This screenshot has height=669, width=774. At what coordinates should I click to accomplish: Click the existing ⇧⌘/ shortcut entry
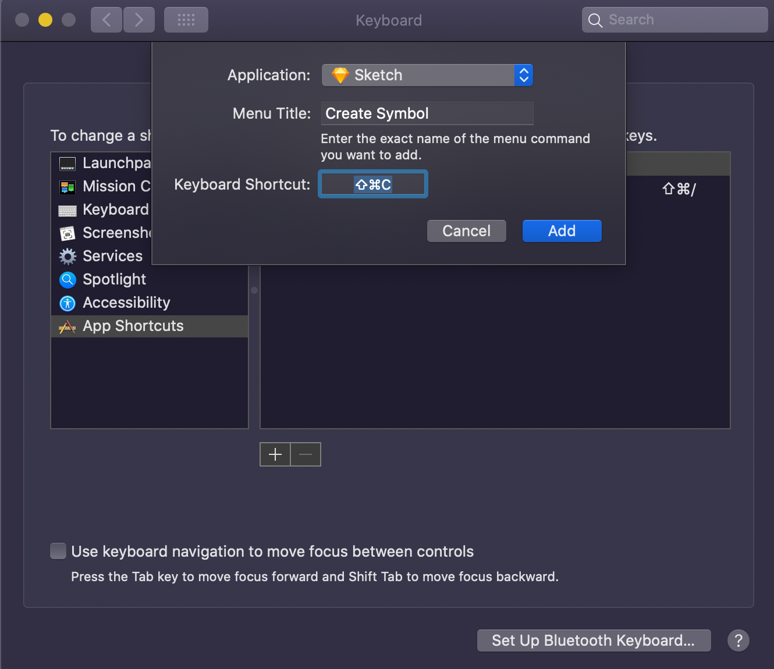[679, 189]
